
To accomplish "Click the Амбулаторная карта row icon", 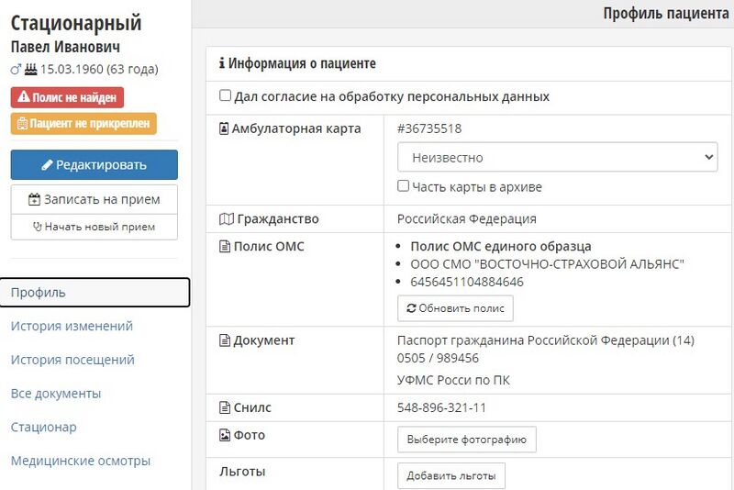I will tap(224, 128).
